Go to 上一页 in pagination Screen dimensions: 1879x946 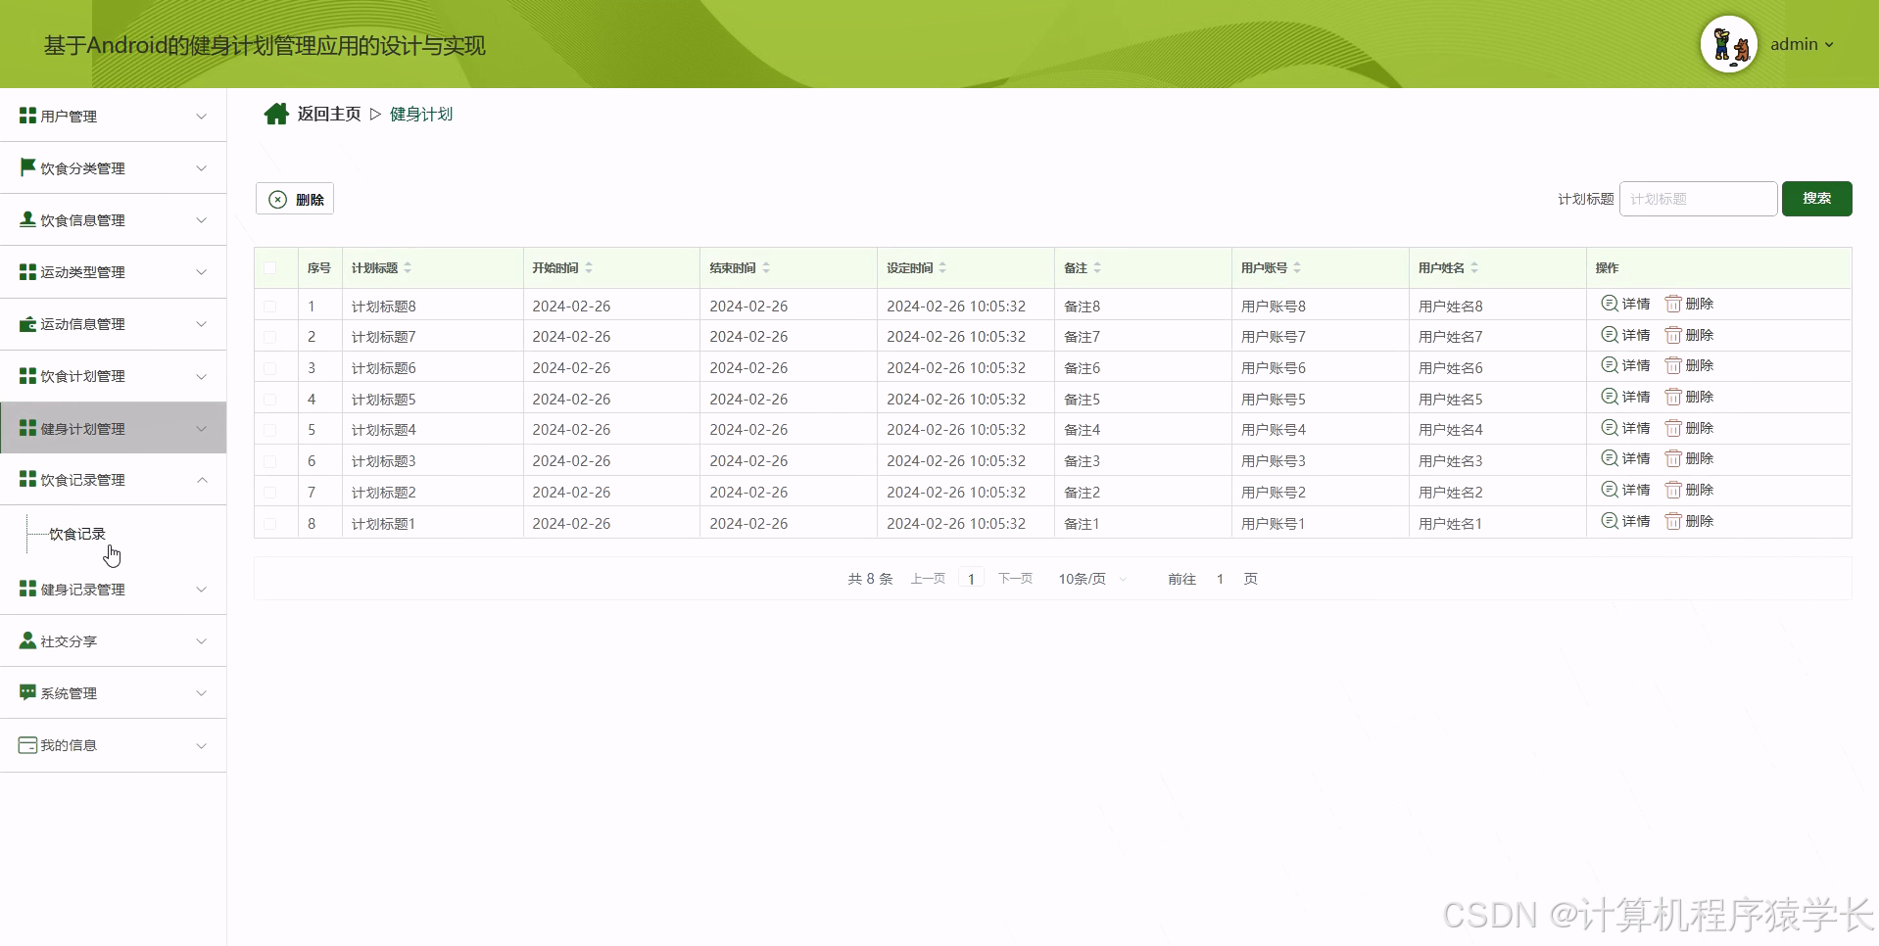pos(928,579)
